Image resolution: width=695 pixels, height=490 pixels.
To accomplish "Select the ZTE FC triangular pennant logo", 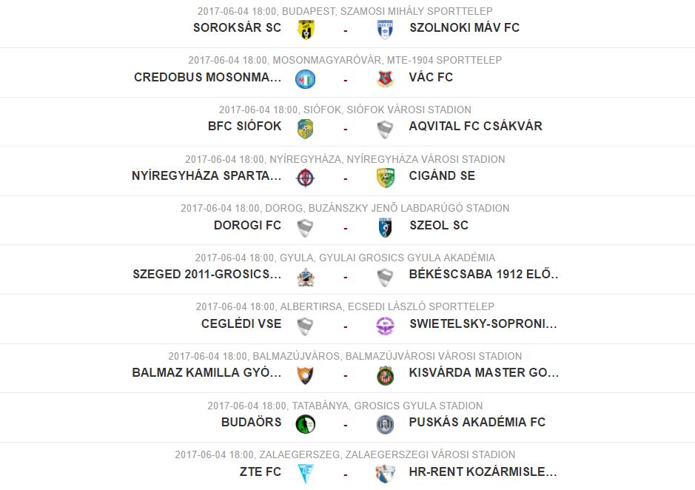I will click(306, 474).
